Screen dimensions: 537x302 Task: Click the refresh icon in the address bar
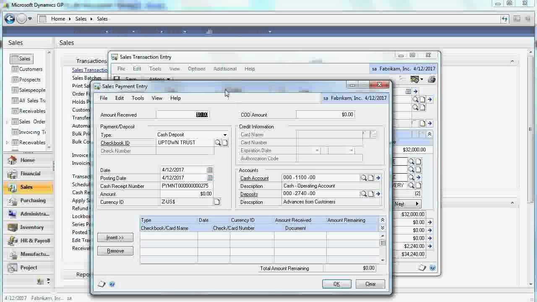pyautogui.click(x=505, y=19)
